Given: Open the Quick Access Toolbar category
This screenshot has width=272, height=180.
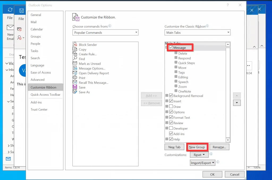Looking at the screenshot, I should point(45,95).
